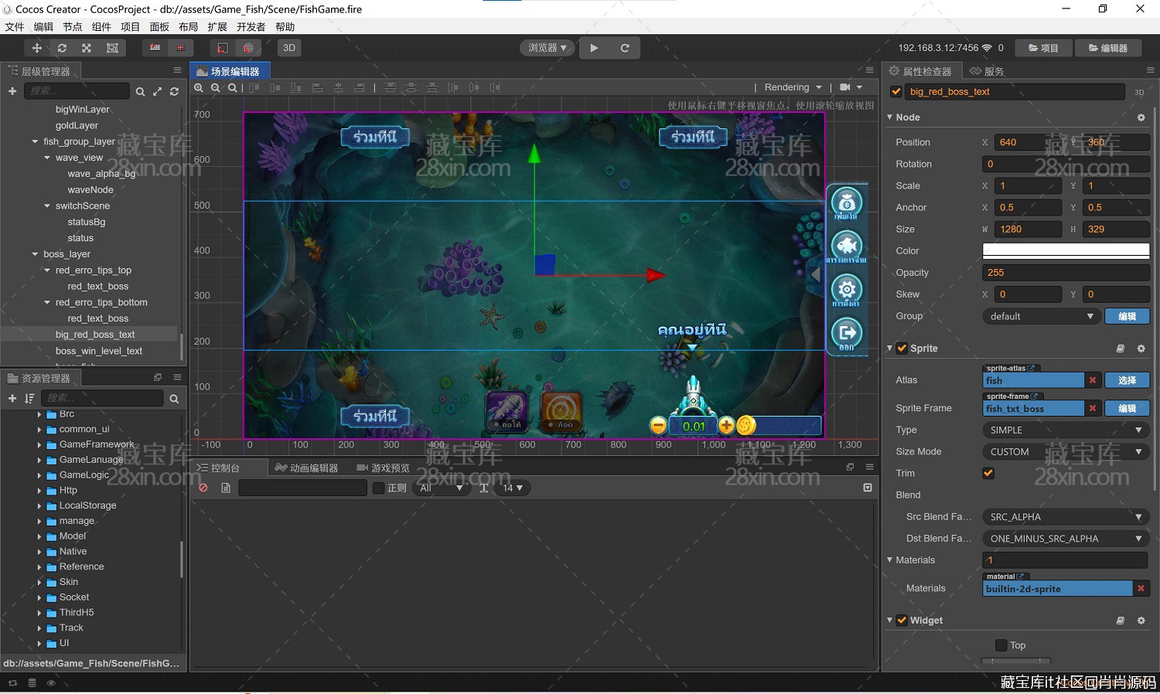Screen dimensions: 1160x694
Task: Click the 编辑器 open folder button
Action: pyautogui.click(x=1107, y=48)
